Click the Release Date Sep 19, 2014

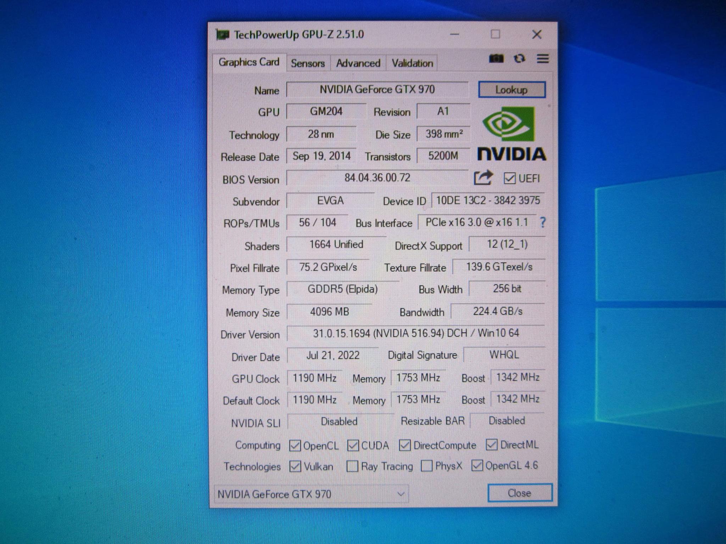tap(321, 156)
